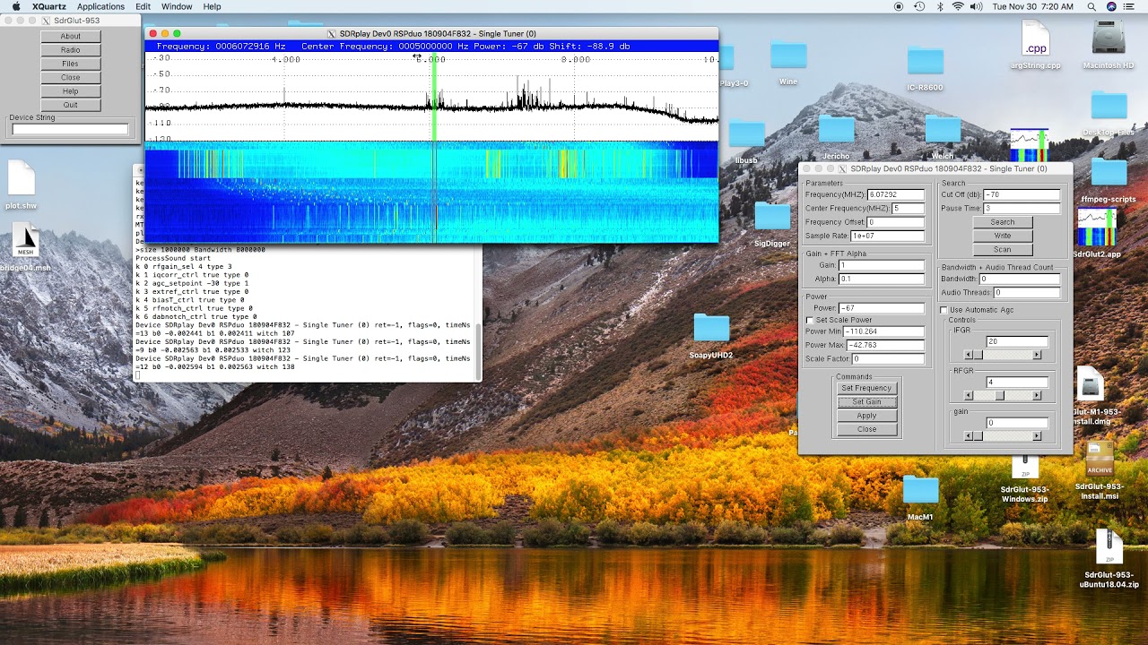
Task: Launch the SdrGlut2.app icon
Action: [1098, 228]
